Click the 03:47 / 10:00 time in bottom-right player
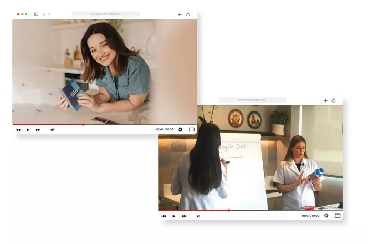The width and height of the screenshot is (368, 244). coord(311,216)
